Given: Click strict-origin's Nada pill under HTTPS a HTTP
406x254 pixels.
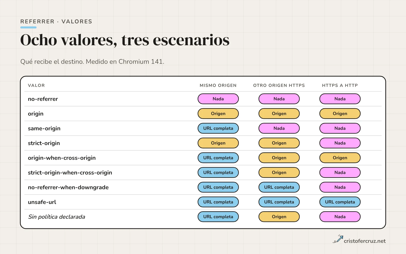Looking at the screenshot, I should 340,143.
